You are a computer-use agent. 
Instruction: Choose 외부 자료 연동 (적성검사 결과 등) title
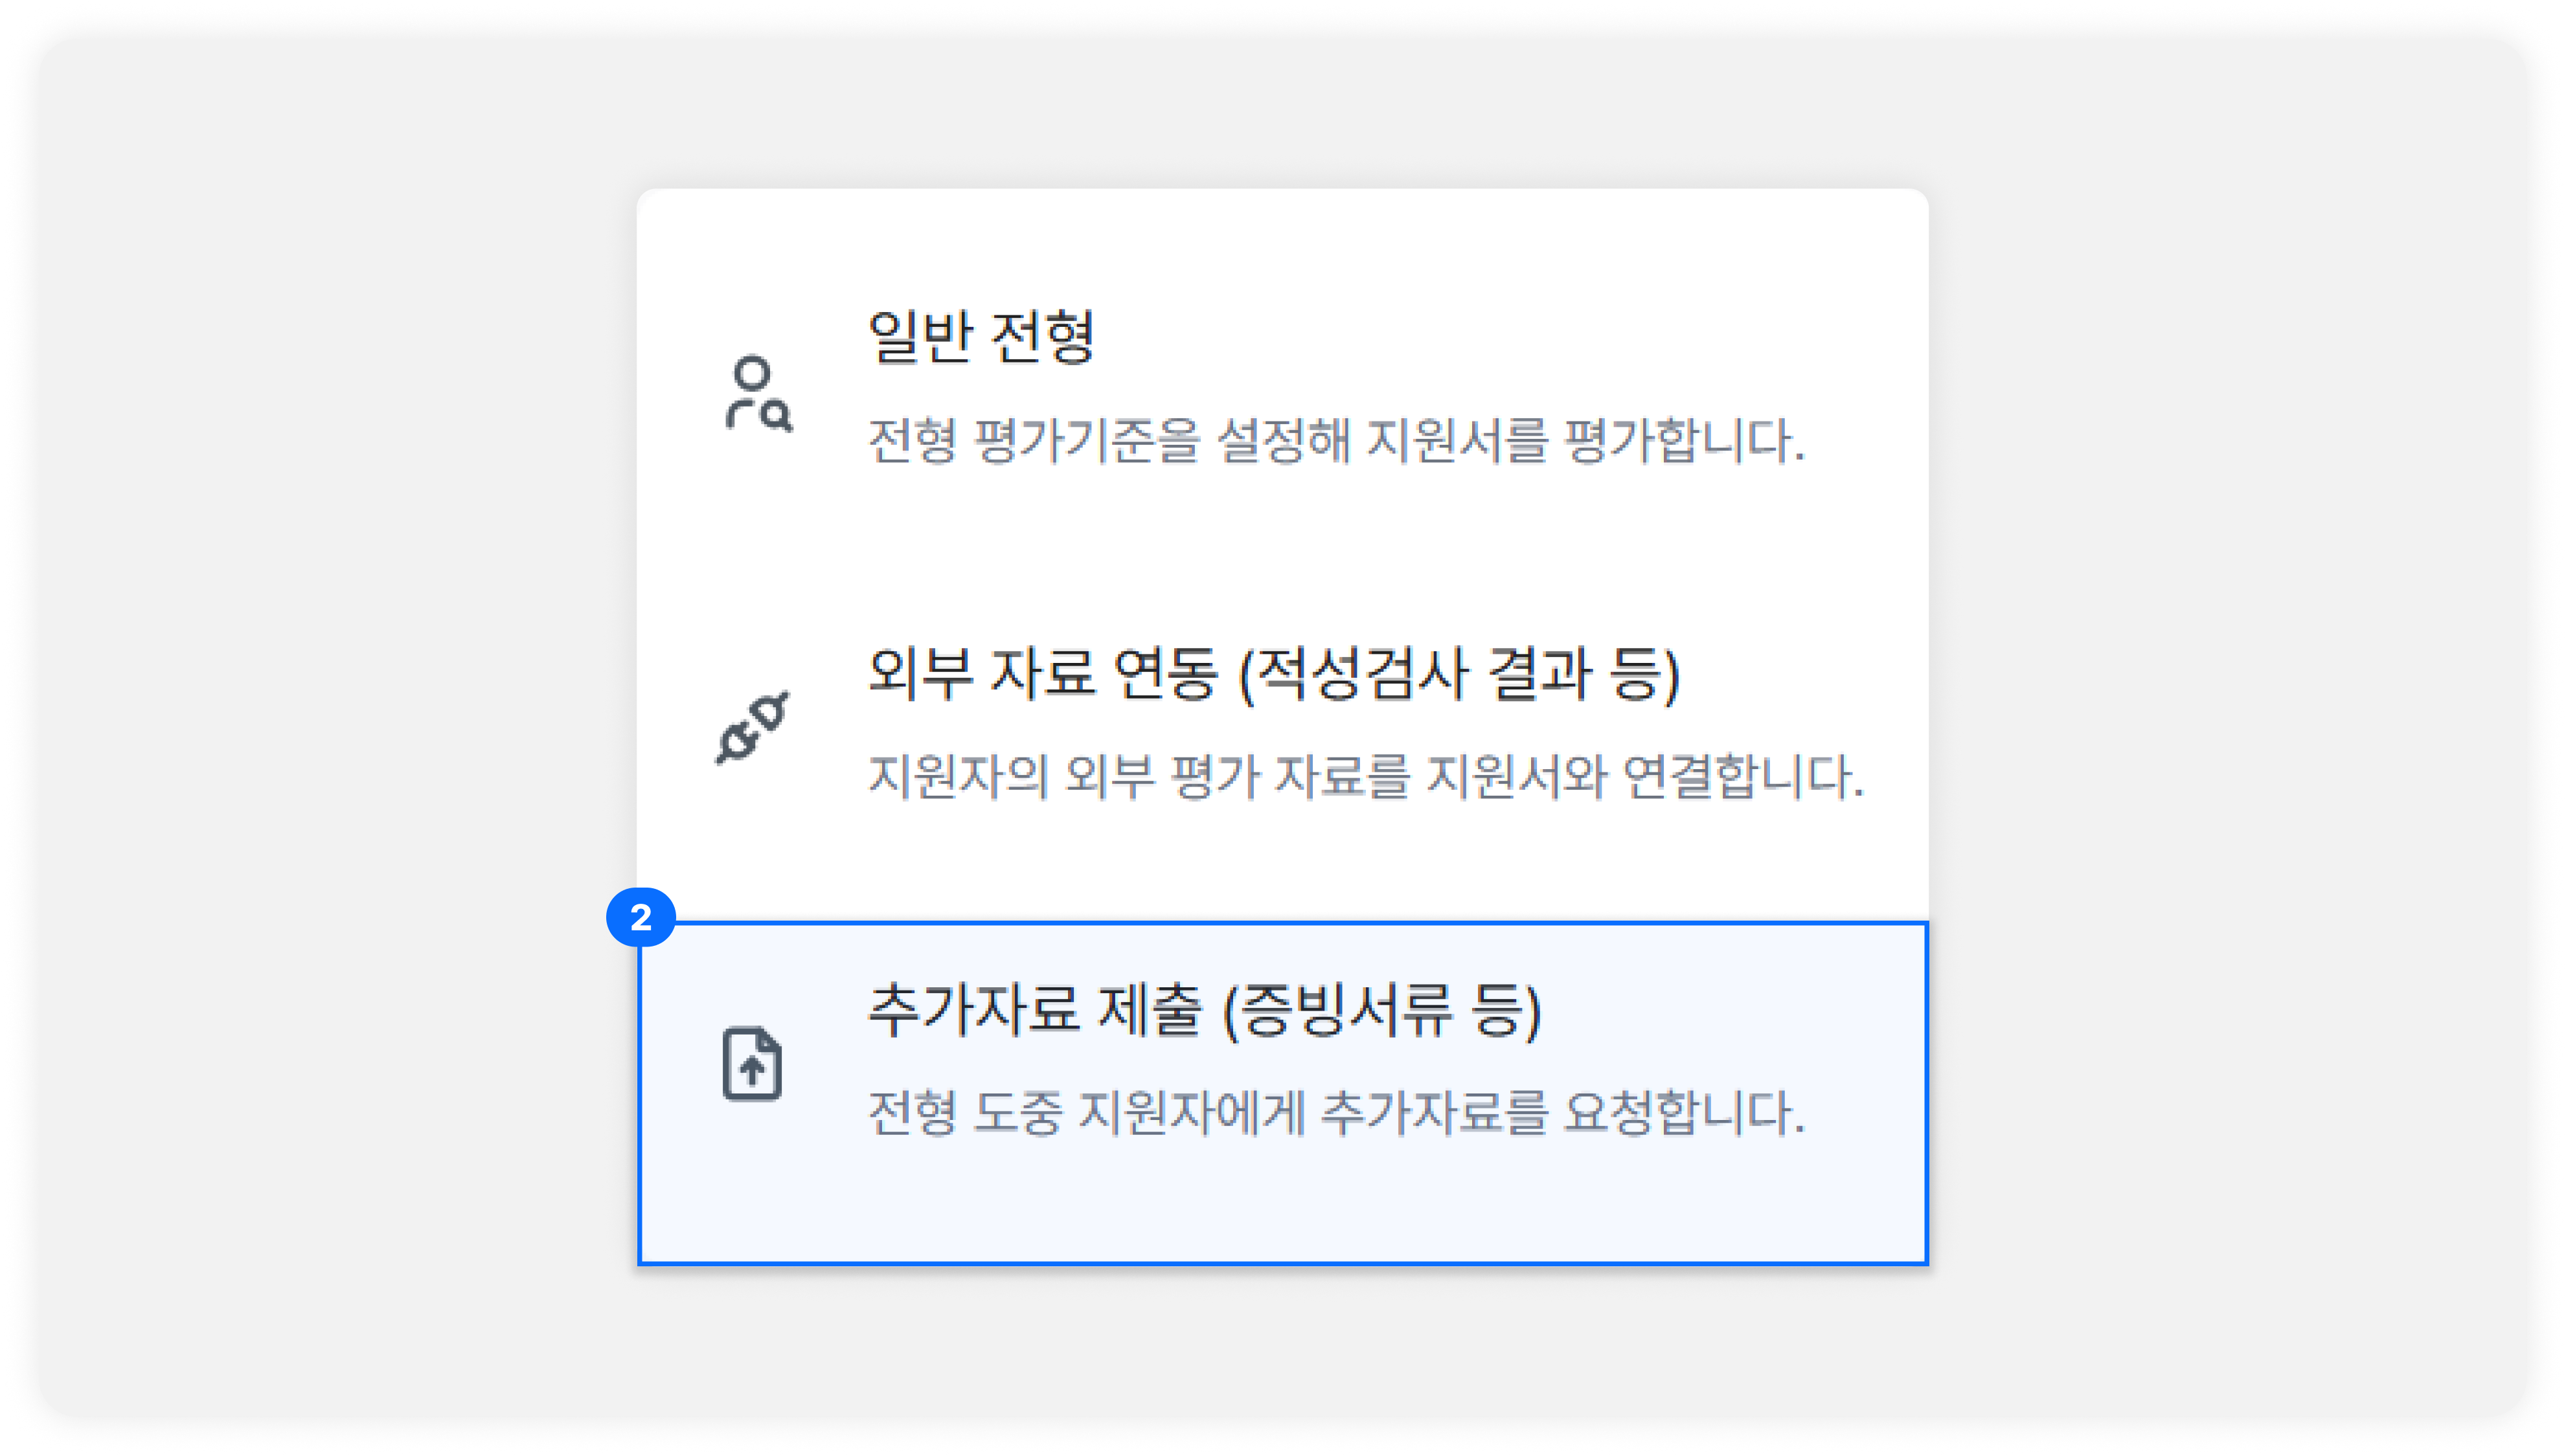(1275, 673)
